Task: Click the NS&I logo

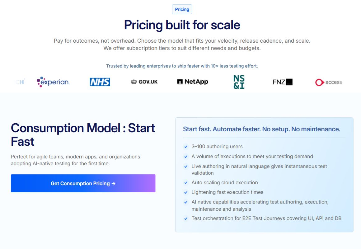Action: 239,82
